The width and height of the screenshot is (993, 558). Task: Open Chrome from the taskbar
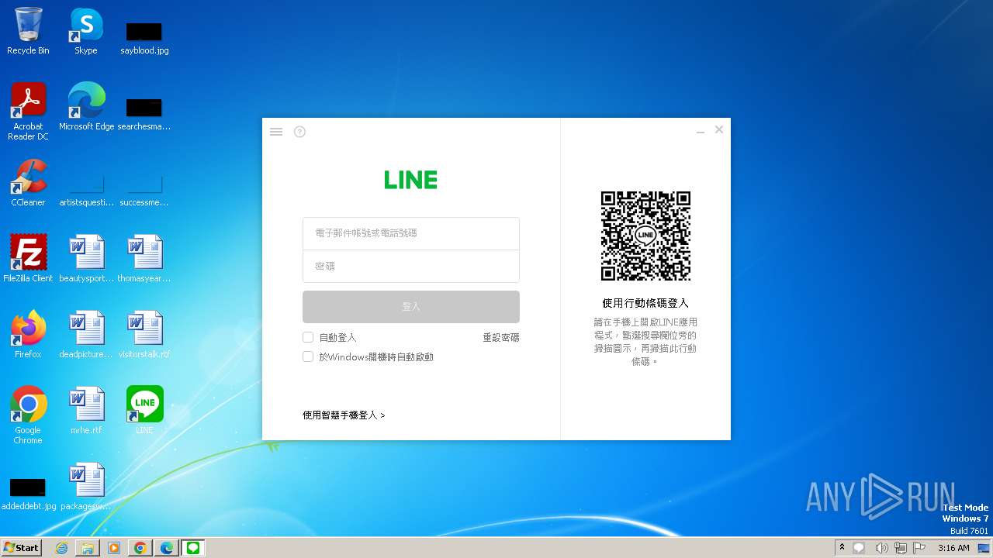tap(140, 548)
